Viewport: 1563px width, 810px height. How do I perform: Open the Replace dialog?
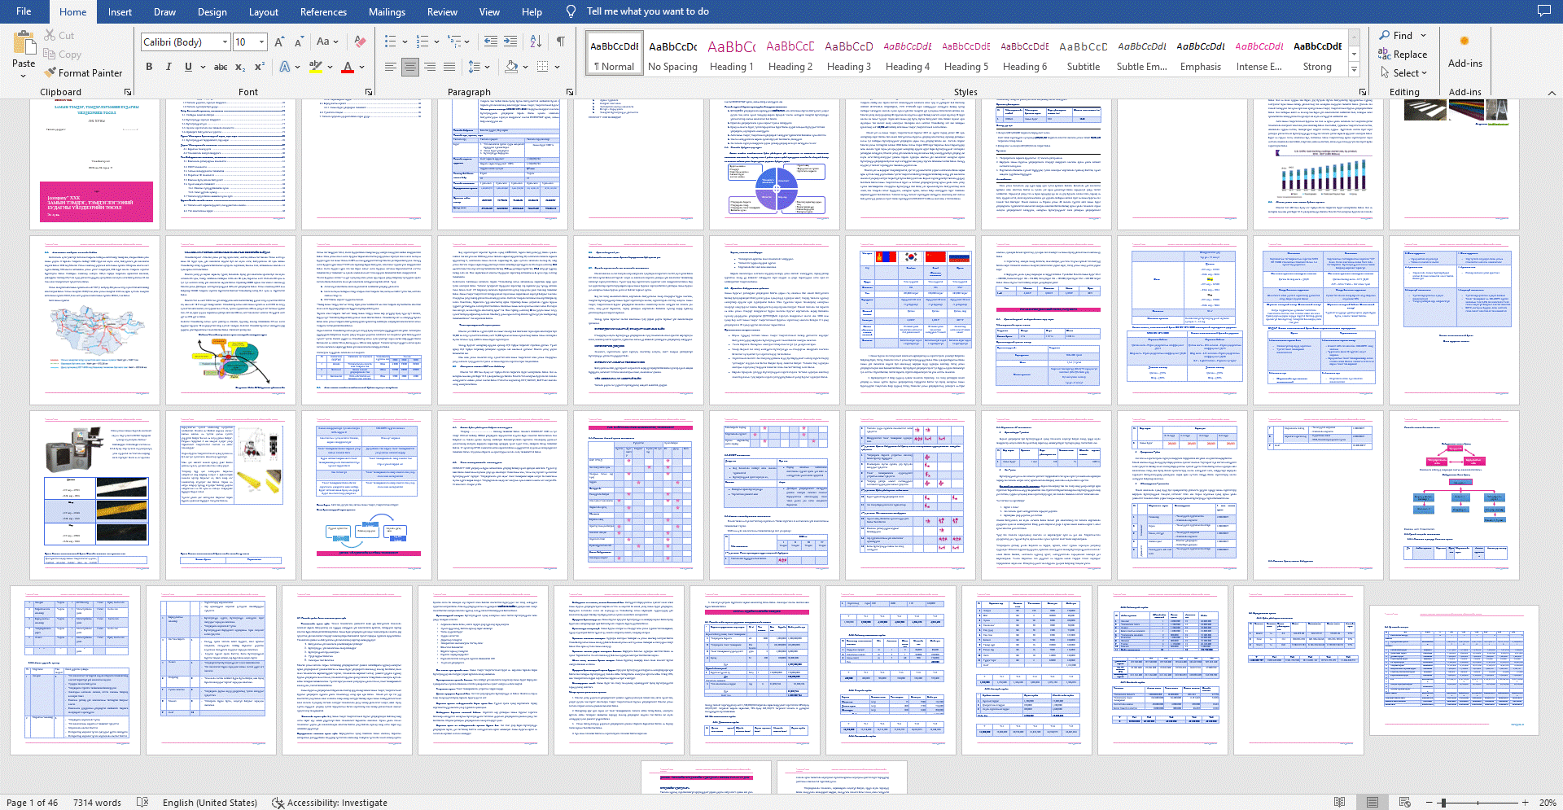(x=1402, y=55)
